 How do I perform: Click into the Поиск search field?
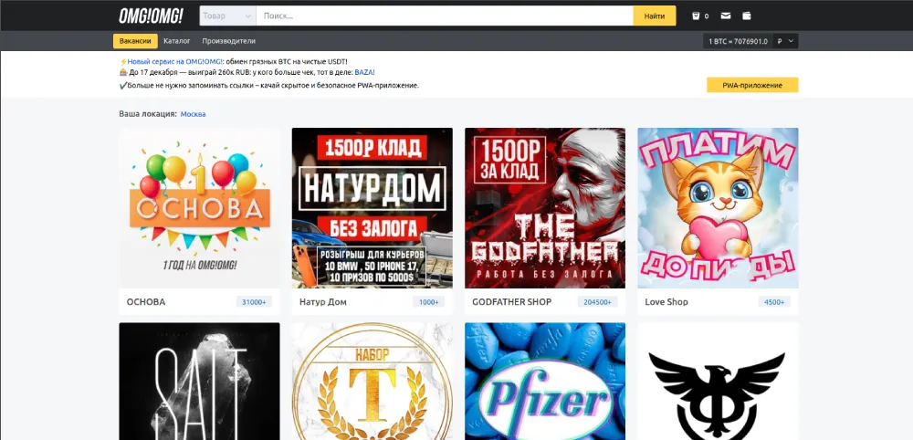444,16
